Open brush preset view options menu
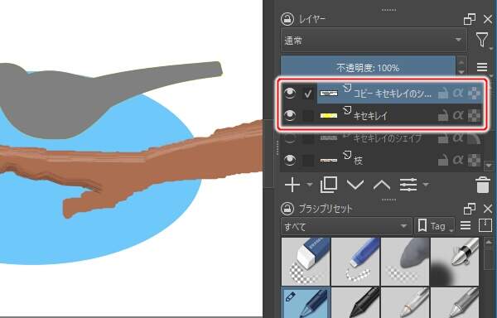The image size is (497, 318). [466, 225]
